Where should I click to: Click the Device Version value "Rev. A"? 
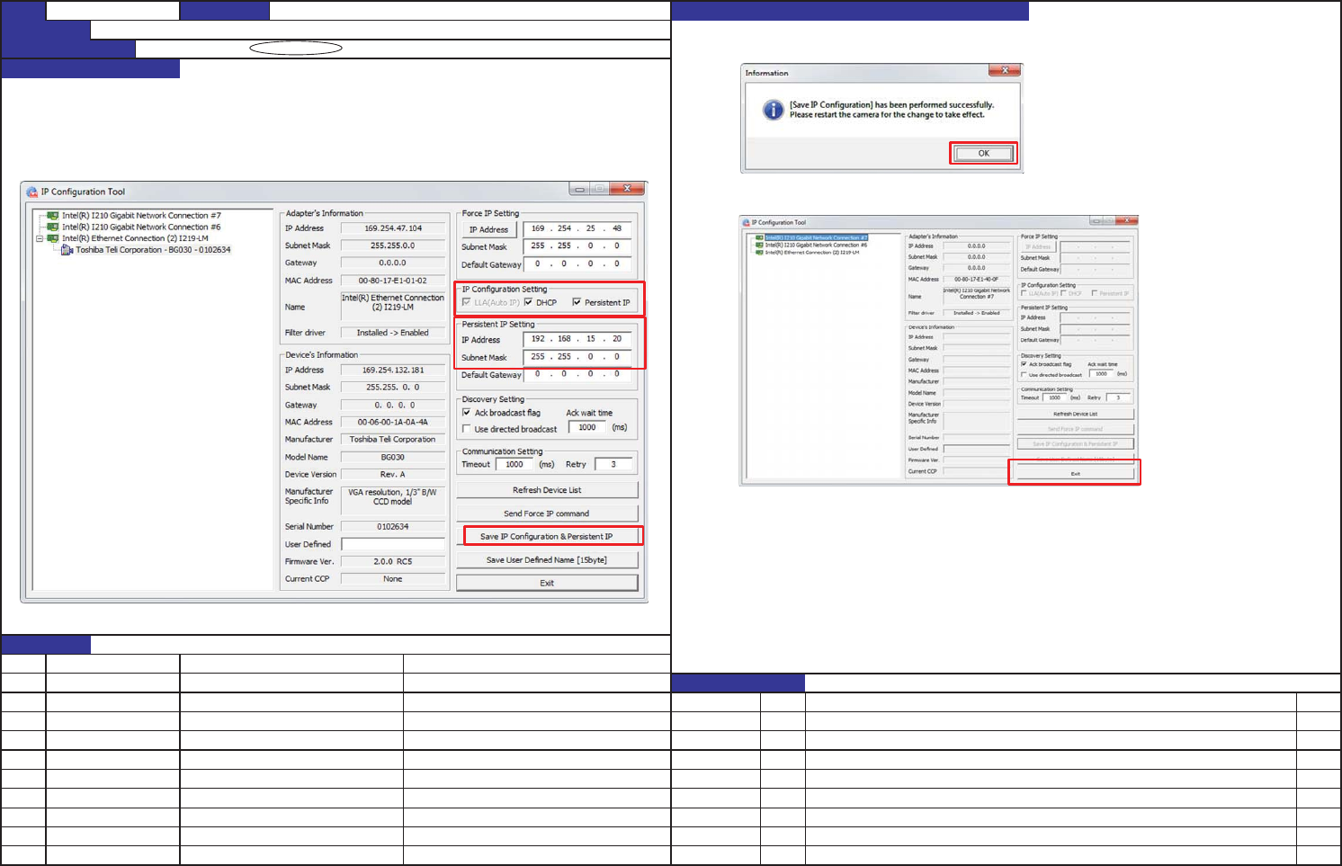pyautogui.click(x=393, y=474)
